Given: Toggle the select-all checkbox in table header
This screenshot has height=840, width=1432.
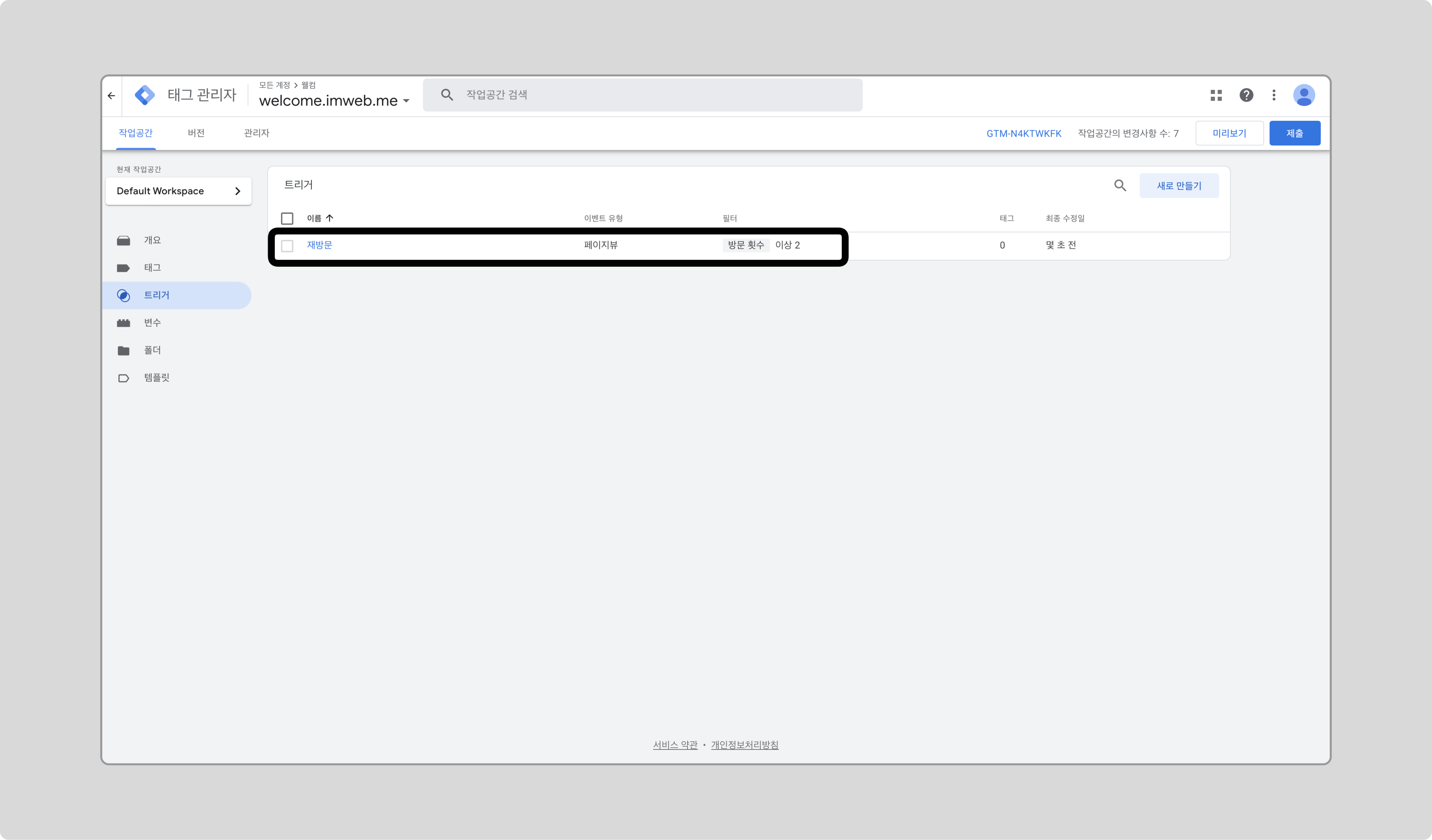Looking at the screenshot, I should point(287,219).
